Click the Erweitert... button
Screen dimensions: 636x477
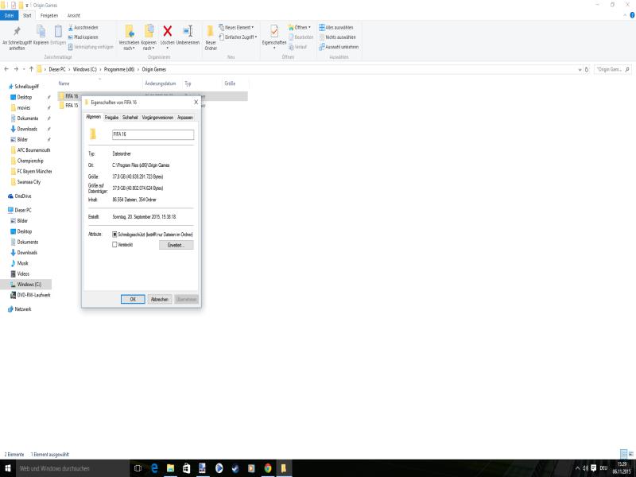[176, 245]
